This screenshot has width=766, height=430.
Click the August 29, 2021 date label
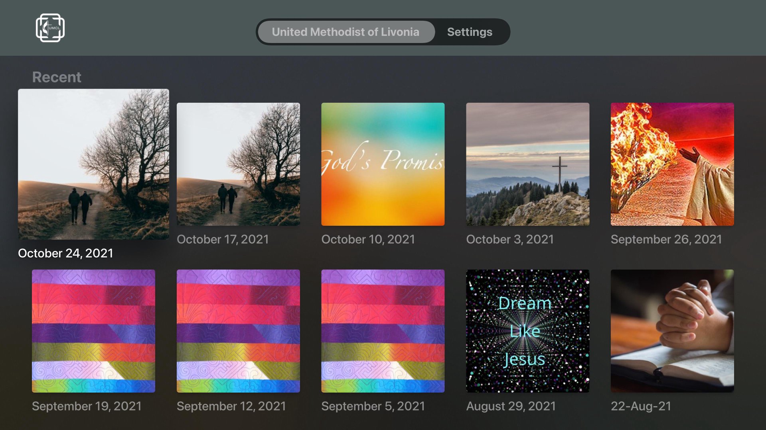(511, 406)
